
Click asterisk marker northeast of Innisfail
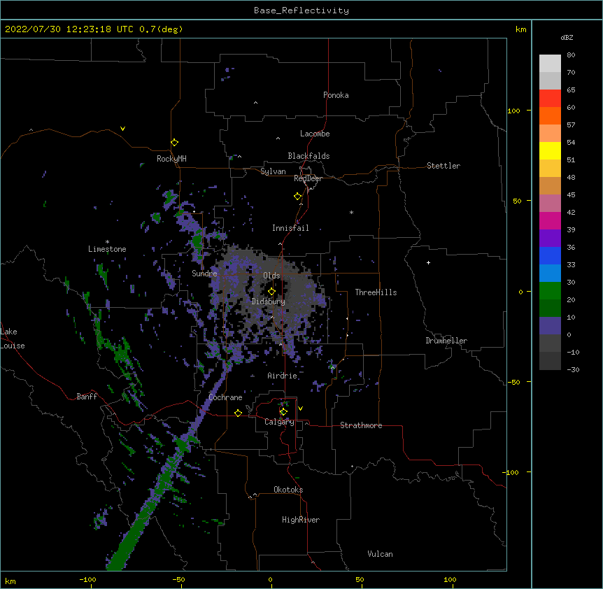tap(351, 212)
